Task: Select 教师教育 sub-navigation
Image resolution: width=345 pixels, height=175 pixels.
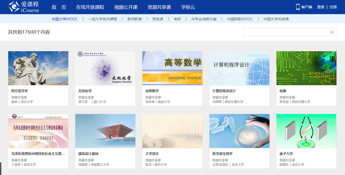Action: coord(134,19)
